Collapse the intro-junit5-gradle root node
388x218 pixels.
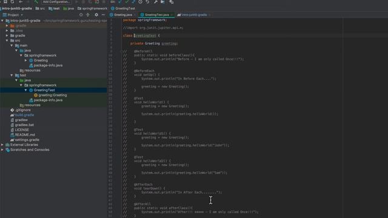coord(2,21)
